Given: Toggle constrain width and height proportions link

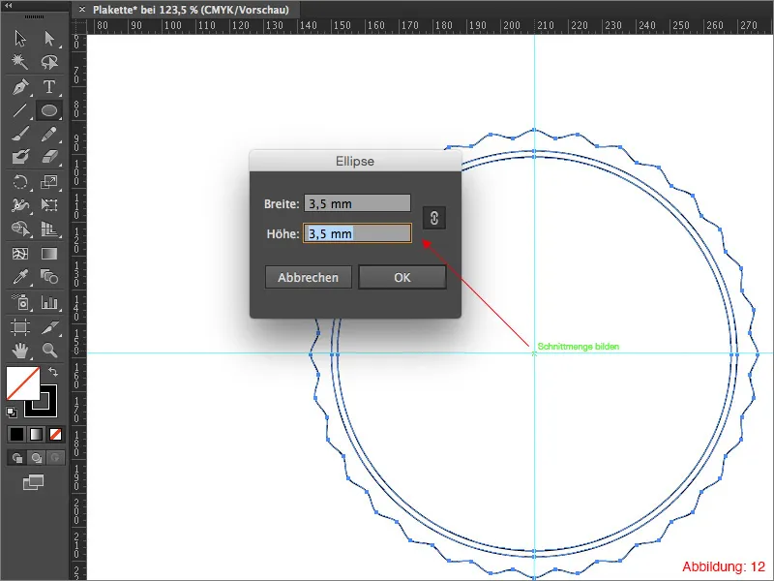Looking at the screenshot, I should click(x=434, y=218).
